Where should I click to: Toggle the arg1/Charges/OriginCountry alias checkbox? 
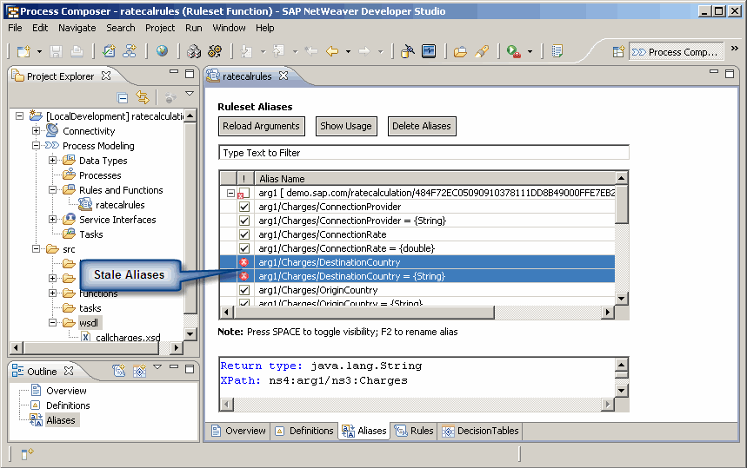244,290
